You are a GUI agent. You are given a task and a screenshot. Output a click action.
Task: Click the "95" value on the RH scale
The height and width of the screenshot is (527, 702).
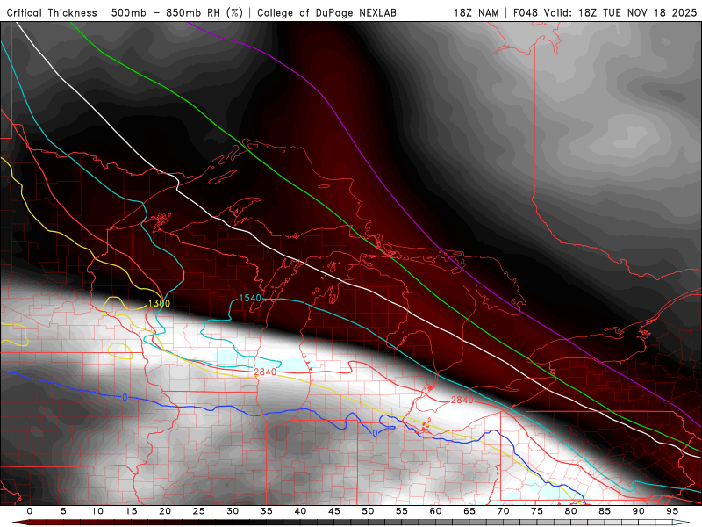point(672,511)
